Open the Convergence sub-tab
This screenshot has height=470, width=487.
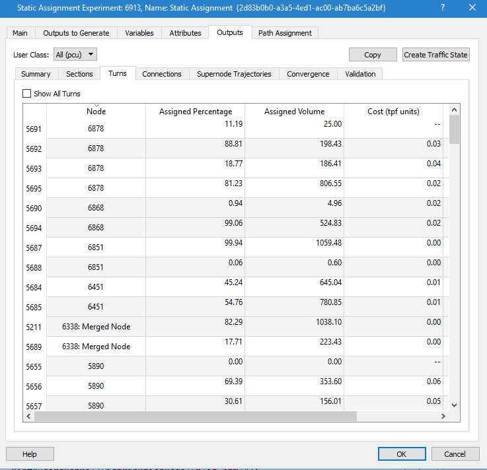308,74
